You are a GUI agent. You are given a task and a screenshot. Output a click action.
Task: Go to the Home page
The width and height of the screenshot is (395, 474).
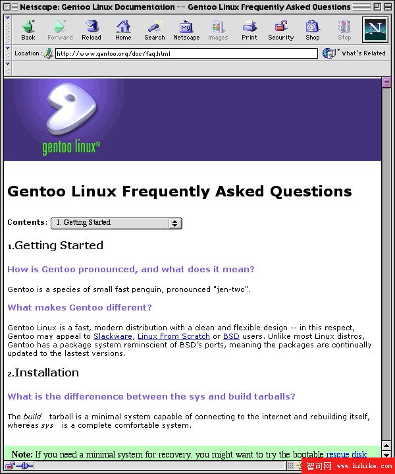(123, 30)
